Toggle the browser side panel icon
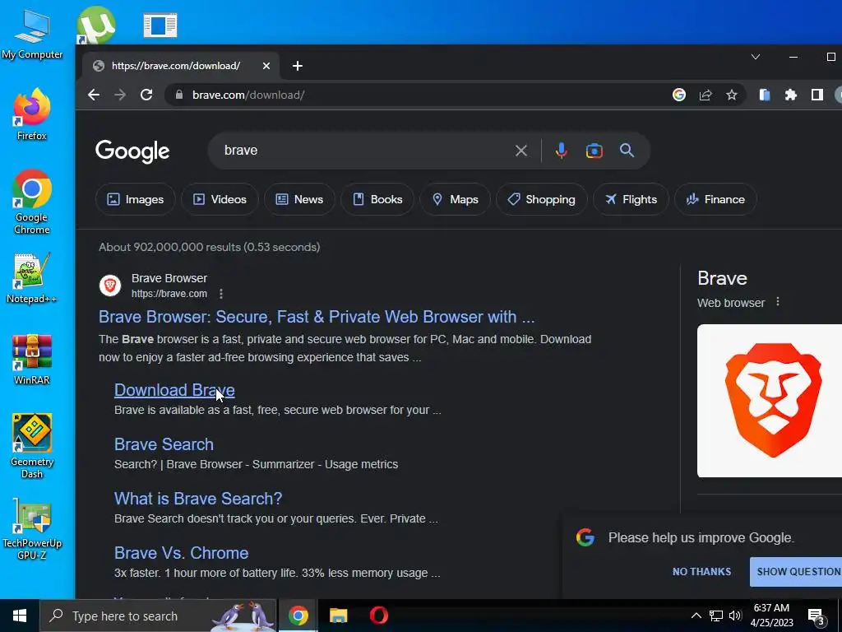Image resolution: width=842 pixels, height=632 pixels. pyautogui.click(x=817, y=95)
